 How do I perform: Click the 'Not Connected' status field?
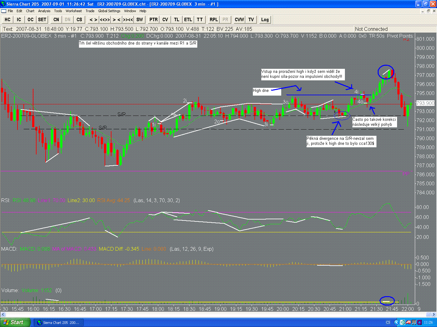[x=371, y=29]
